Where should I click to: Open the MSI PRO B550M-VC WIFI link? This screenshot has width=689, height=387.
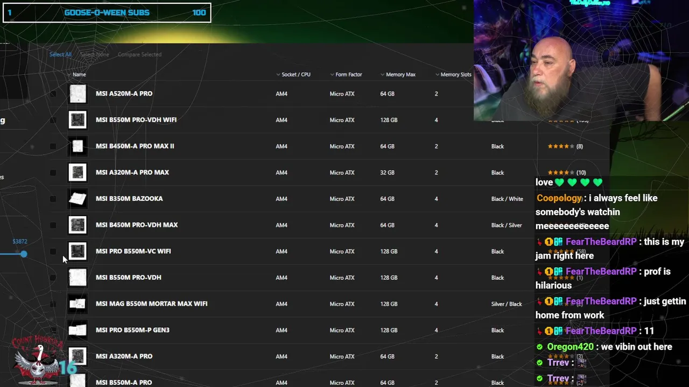[133, 252]
